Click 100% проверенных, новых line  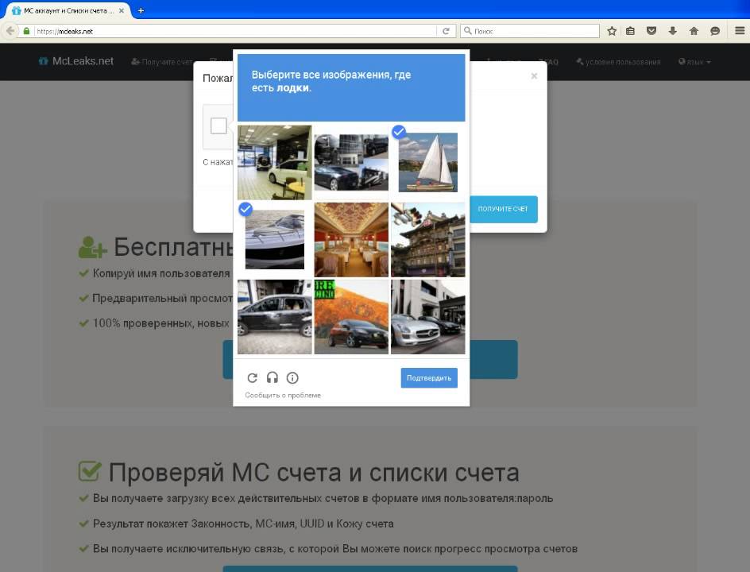[160, 323]
